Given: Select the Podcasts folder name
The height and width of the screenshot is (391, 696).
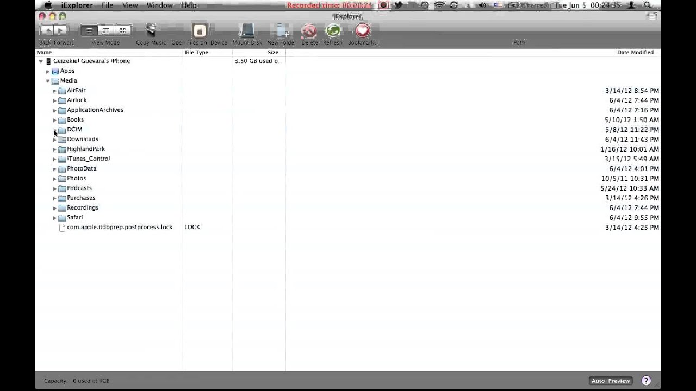Looking at the screenshot, I should point(79,188).
